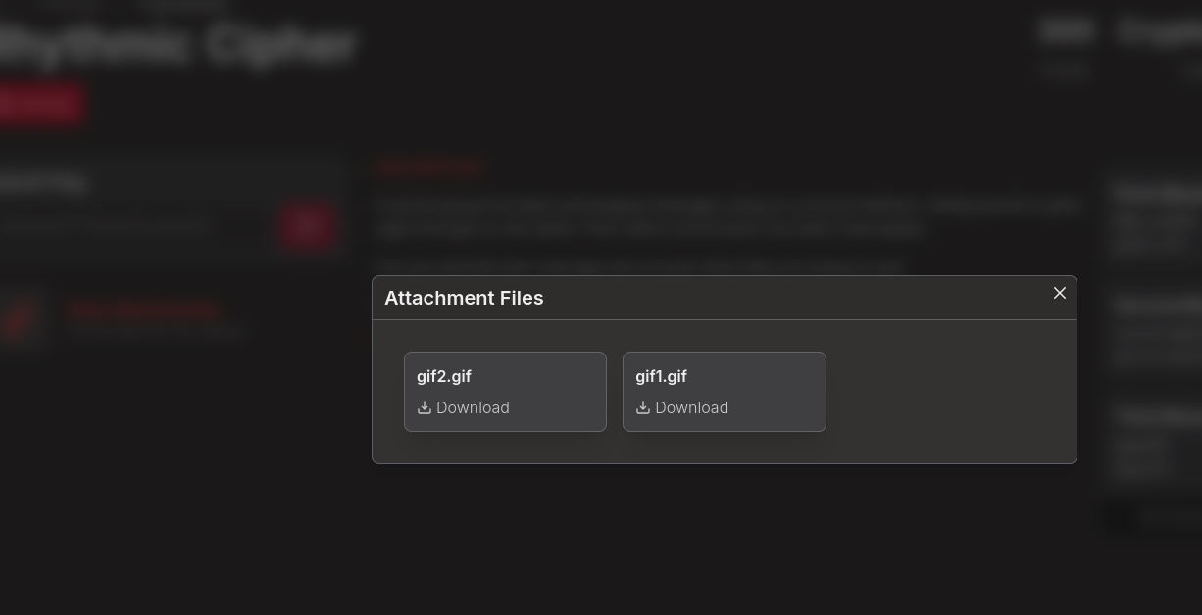
Task: Click the blurred red heading above the description
Action: coord(428,167)
